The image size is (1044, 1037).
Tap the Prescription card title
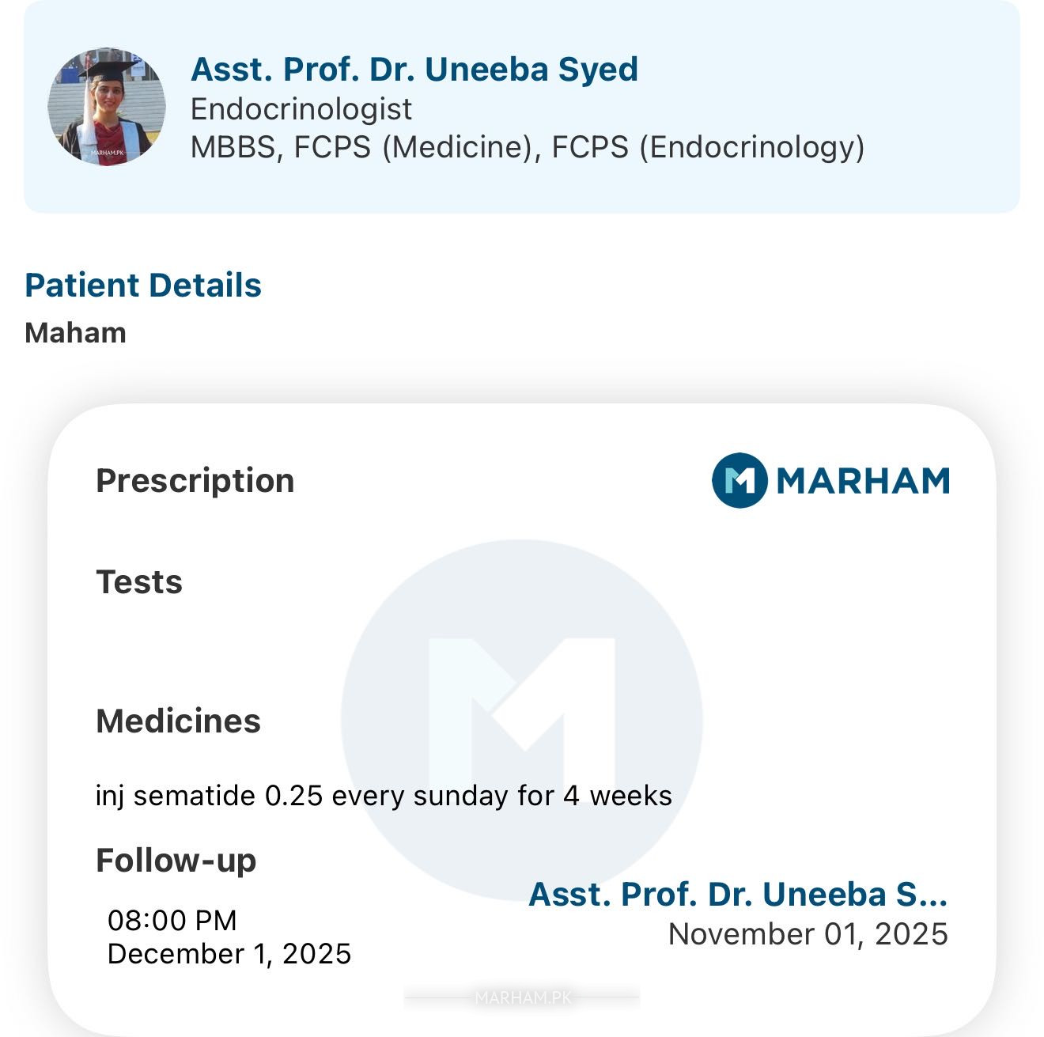click(x=195, y=481)
